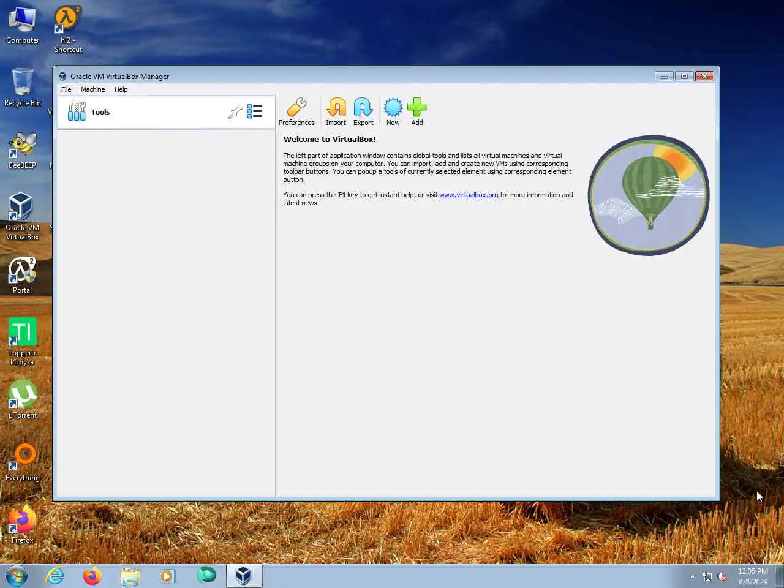
Task: Select the Portal desktop icon
Action: [23, 276]
